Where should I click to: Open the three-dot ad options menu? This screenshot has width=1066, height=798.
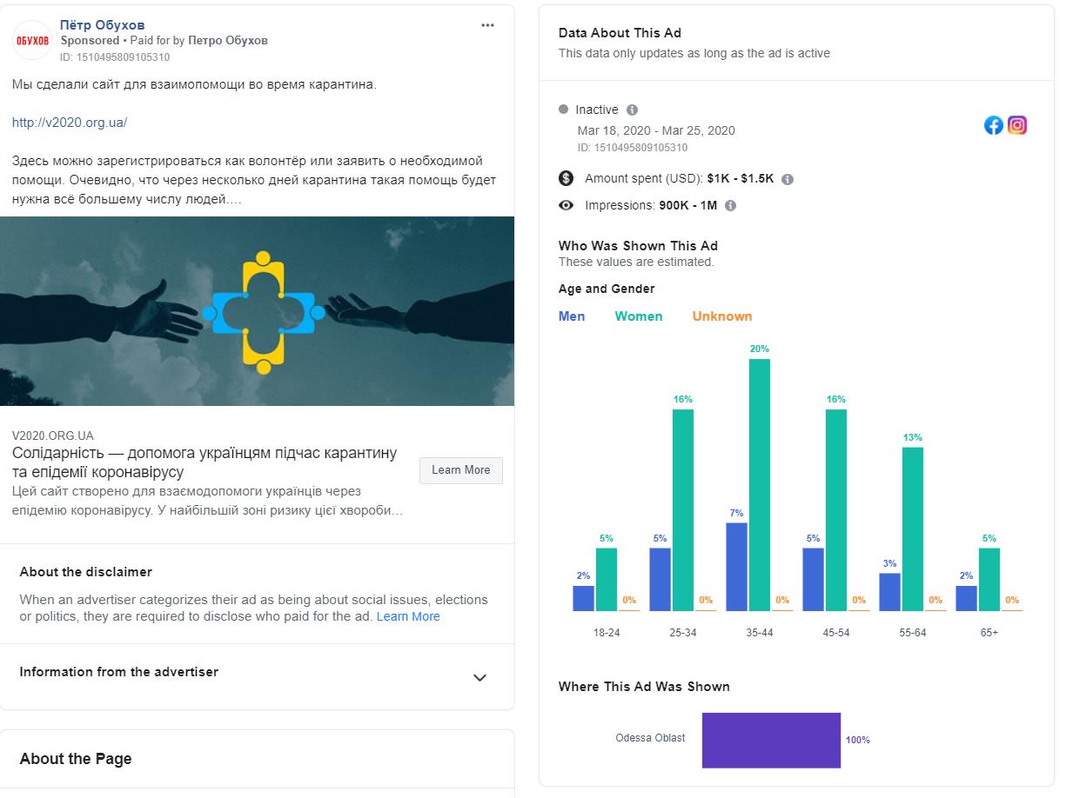coord(487,25)
